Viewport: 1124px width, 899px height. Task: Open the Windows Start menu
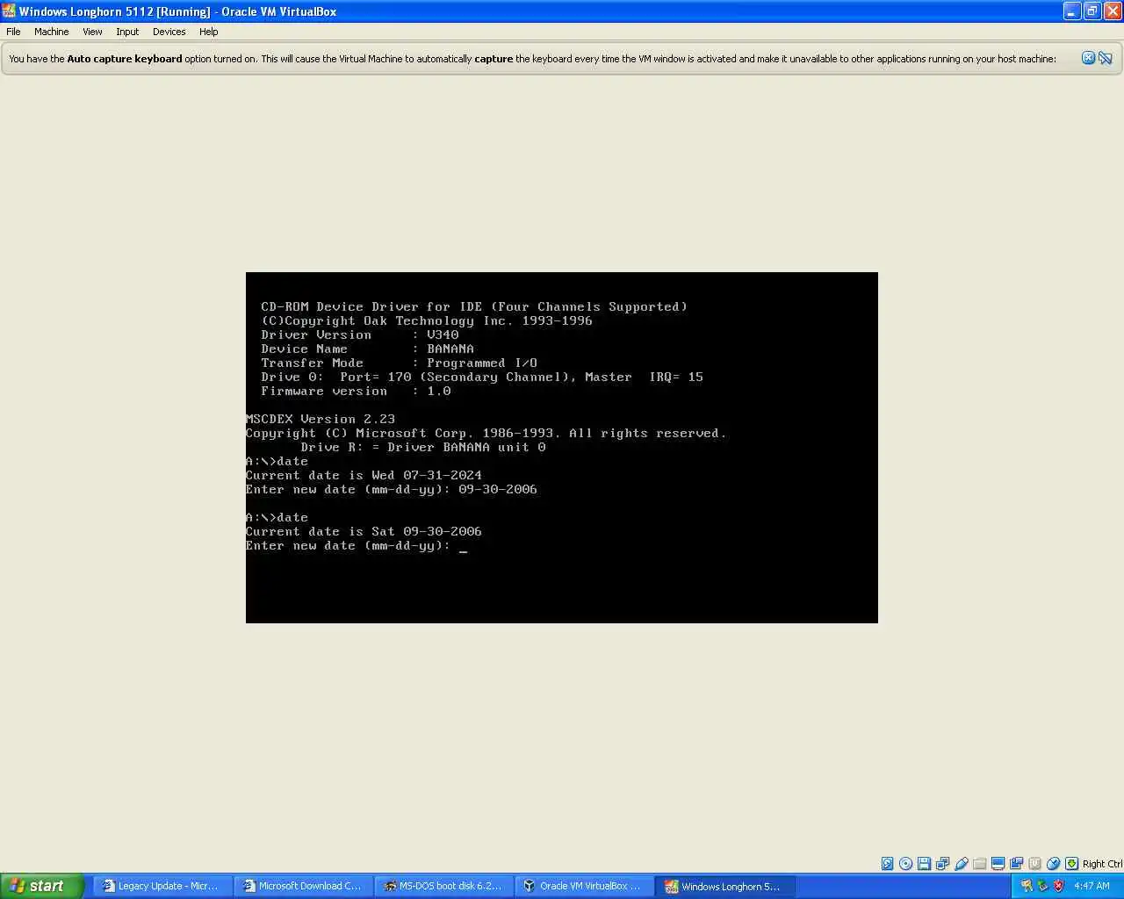[x=41, y=886]
